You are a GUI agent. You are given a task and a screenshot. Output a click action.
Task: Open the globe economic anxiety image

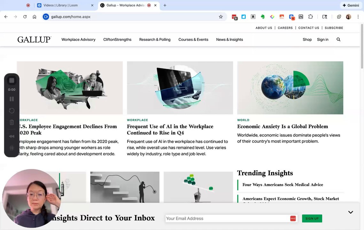[290, 88]
